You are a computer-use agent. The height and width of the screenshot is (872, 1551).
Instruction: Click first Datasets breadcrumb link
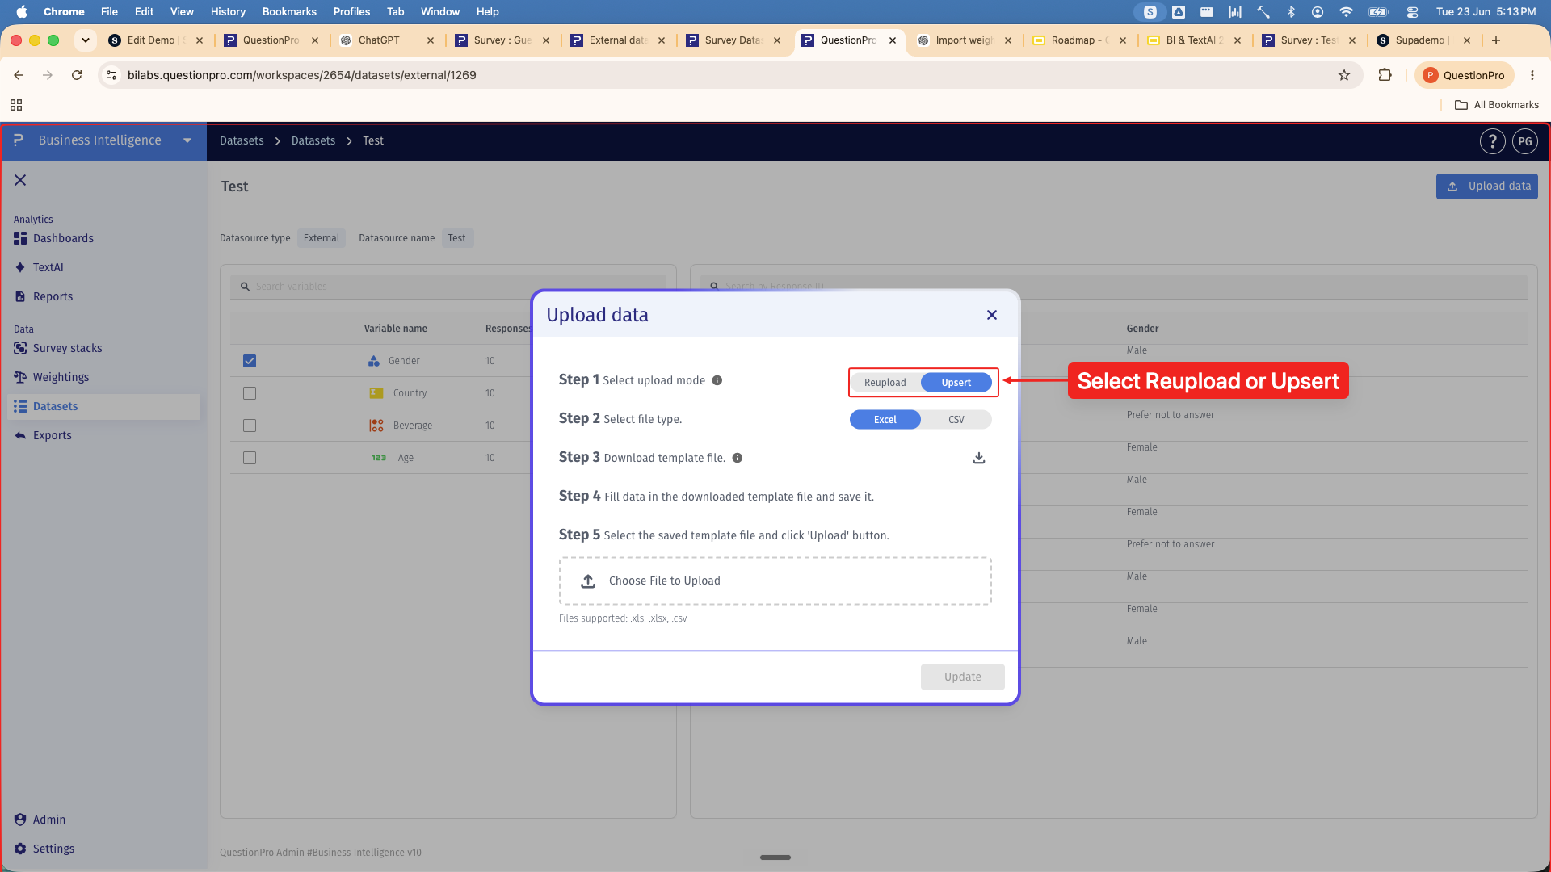(x=242, y=140)
